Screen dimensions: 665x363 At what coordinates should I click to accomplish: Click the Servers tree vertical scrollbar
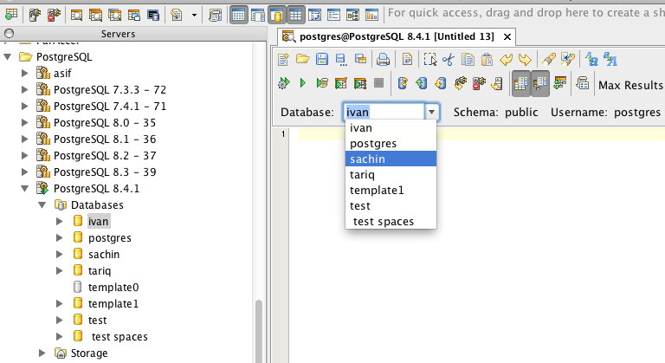[259, 331]
